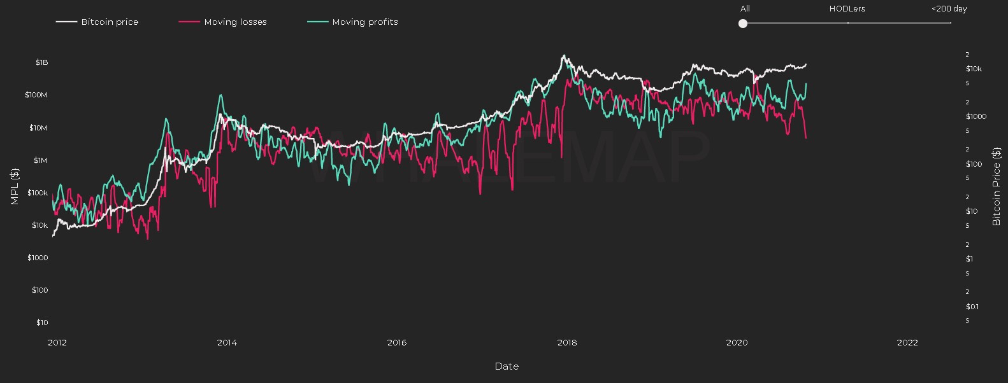
Task: Click the slider handle knob
Action: [x=743, y=24]
